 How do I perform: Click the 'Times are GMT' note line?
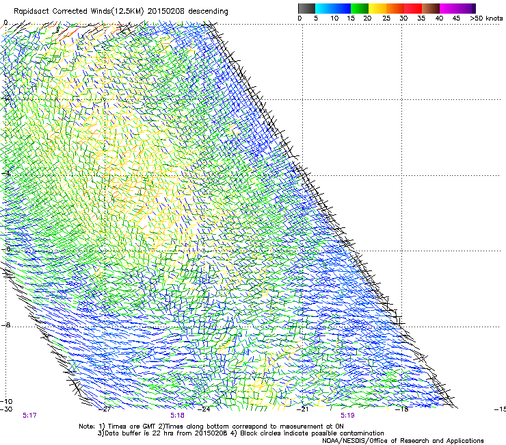(211, 427)
